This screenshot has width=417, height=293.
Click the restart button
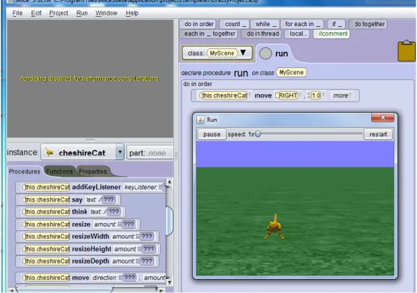(378, 134)
